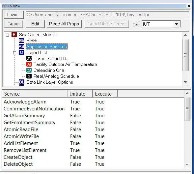Select Facility Outdoor Air Temperature object

[x=65, y=64]
